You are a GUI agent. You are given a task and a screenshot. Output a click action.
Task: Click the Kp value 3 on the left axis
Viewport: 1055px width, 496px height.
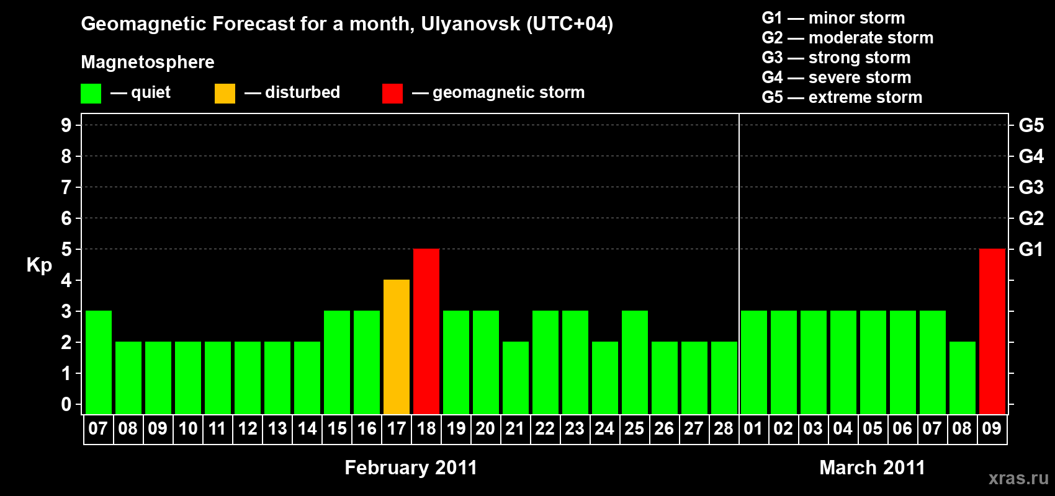66,311
